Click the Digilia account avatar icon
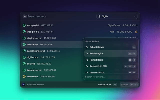This screenshot has width=160, height=100. click(99, 16)
